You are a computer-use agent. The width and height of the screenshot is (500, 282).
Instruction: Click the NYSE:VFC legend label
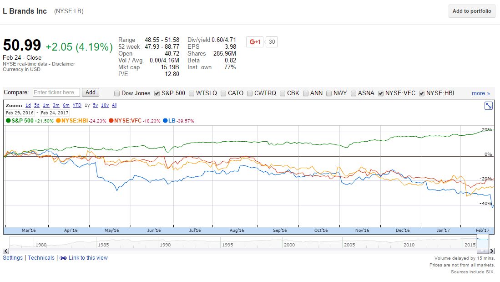tap(127, 121)
